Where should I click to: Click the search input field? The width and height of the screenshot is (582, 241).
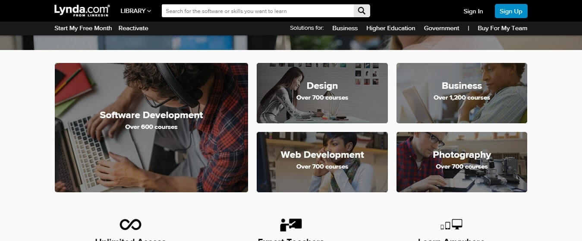[x=258, y=11]
